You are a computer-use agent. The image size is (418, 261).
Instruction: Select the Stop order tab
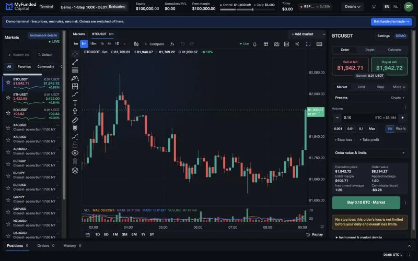tap(380, 87)
